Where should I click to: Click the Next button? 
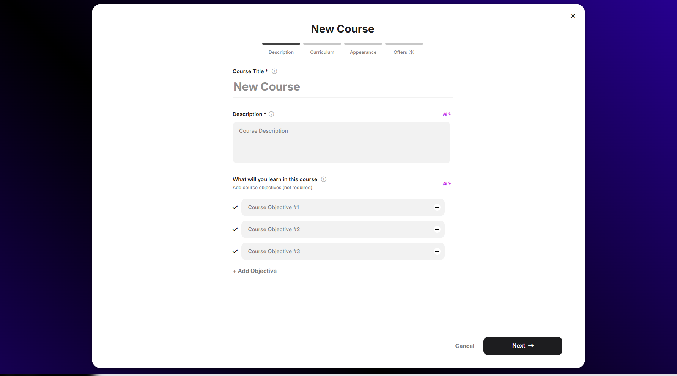[x=523, y=346]
